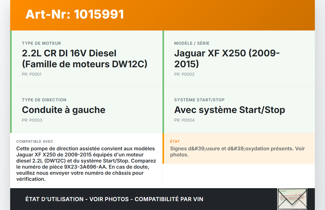Open the VIN document thumbnail in the footer
The height and width of the screenshot is (210, 325).
pos(292,199)
